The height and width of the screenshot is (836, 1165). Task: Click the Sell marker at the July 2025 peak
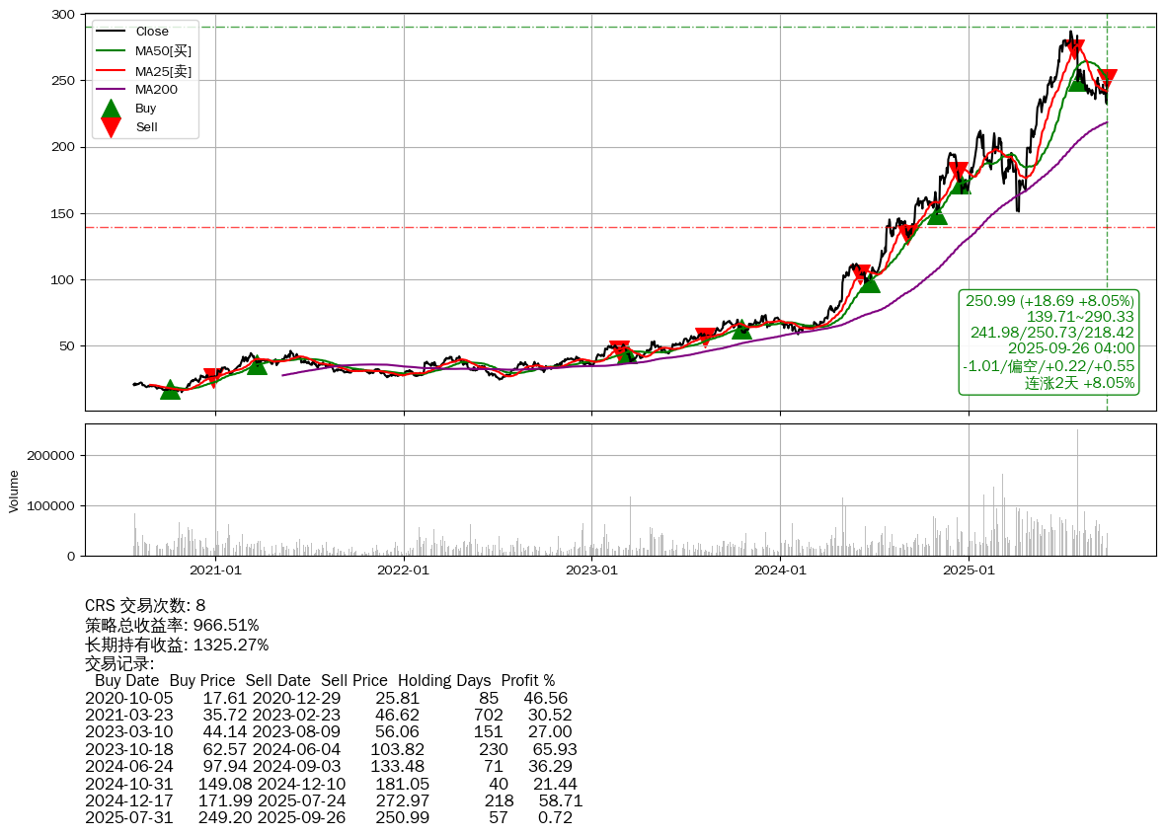coord(1074,48)
